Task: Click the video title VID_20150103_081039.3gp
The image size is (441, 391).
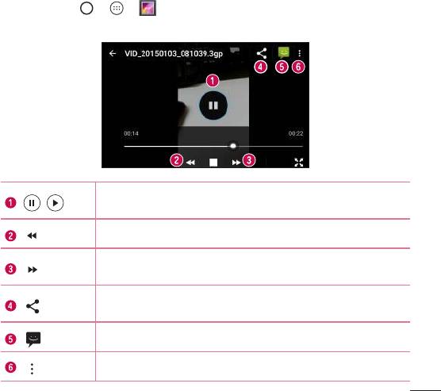Action: 174,54
